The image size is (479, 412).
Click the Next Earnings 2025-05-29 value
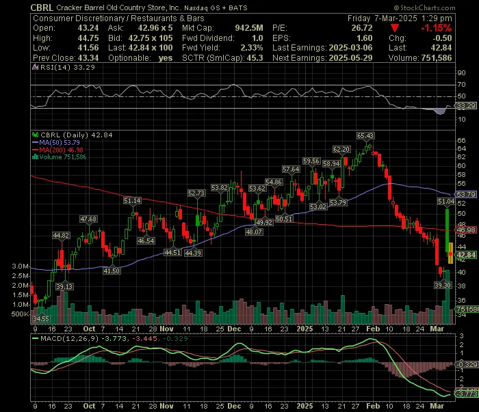tap(350, 58)
